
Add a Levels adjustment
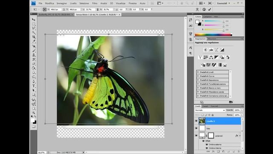click(x=211, y=50)
